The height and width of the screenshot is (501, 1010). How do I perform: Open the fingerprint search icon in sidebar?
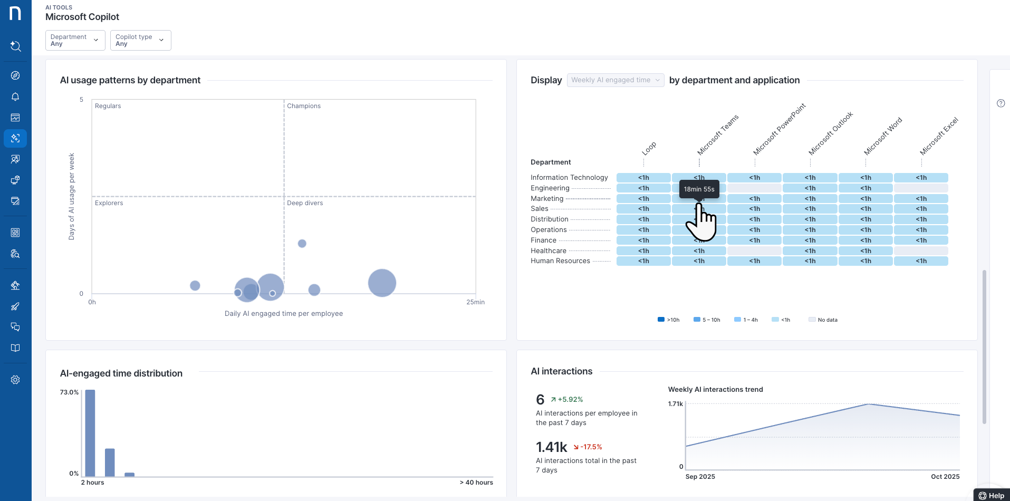(x=15, y=254)
